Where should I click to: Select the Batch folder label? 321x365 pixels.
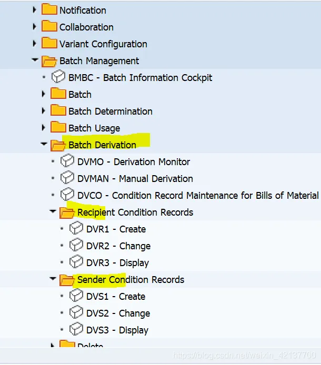(x=80, y=94)
